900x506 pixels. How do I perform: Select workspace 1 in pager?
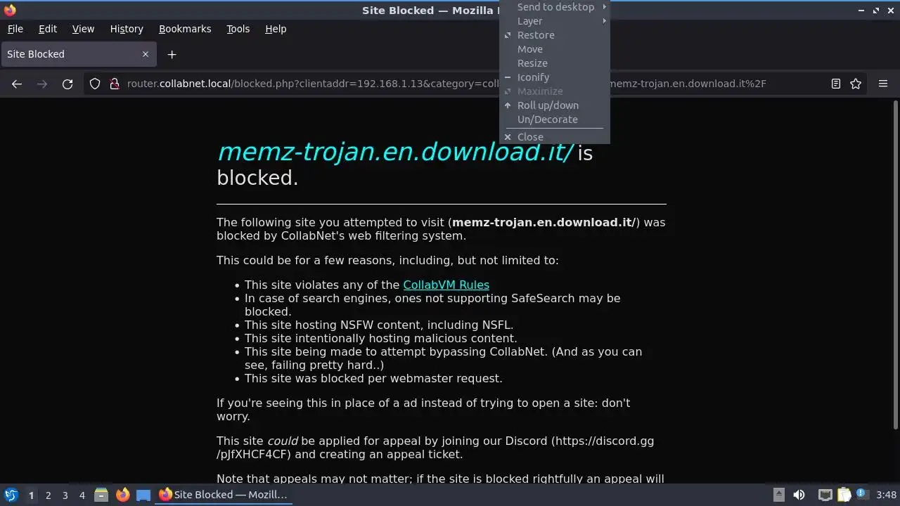pos(31,495)
